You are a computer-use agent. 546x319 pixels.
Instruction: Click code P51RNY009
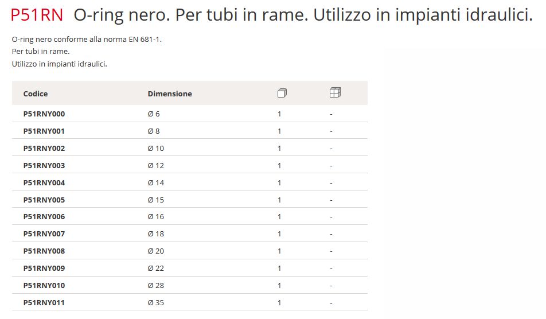[44, 268]
